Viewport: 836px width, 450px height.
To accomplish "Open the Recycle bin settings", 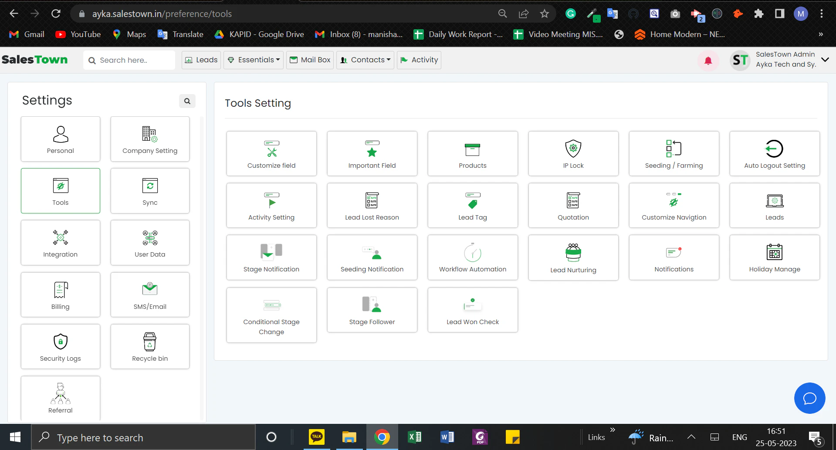I will click(x=149, y=346).
